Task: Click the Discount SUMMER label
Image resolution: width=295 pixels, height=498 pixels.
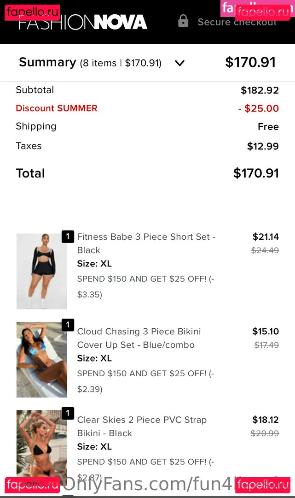Action: coord(57,108)
